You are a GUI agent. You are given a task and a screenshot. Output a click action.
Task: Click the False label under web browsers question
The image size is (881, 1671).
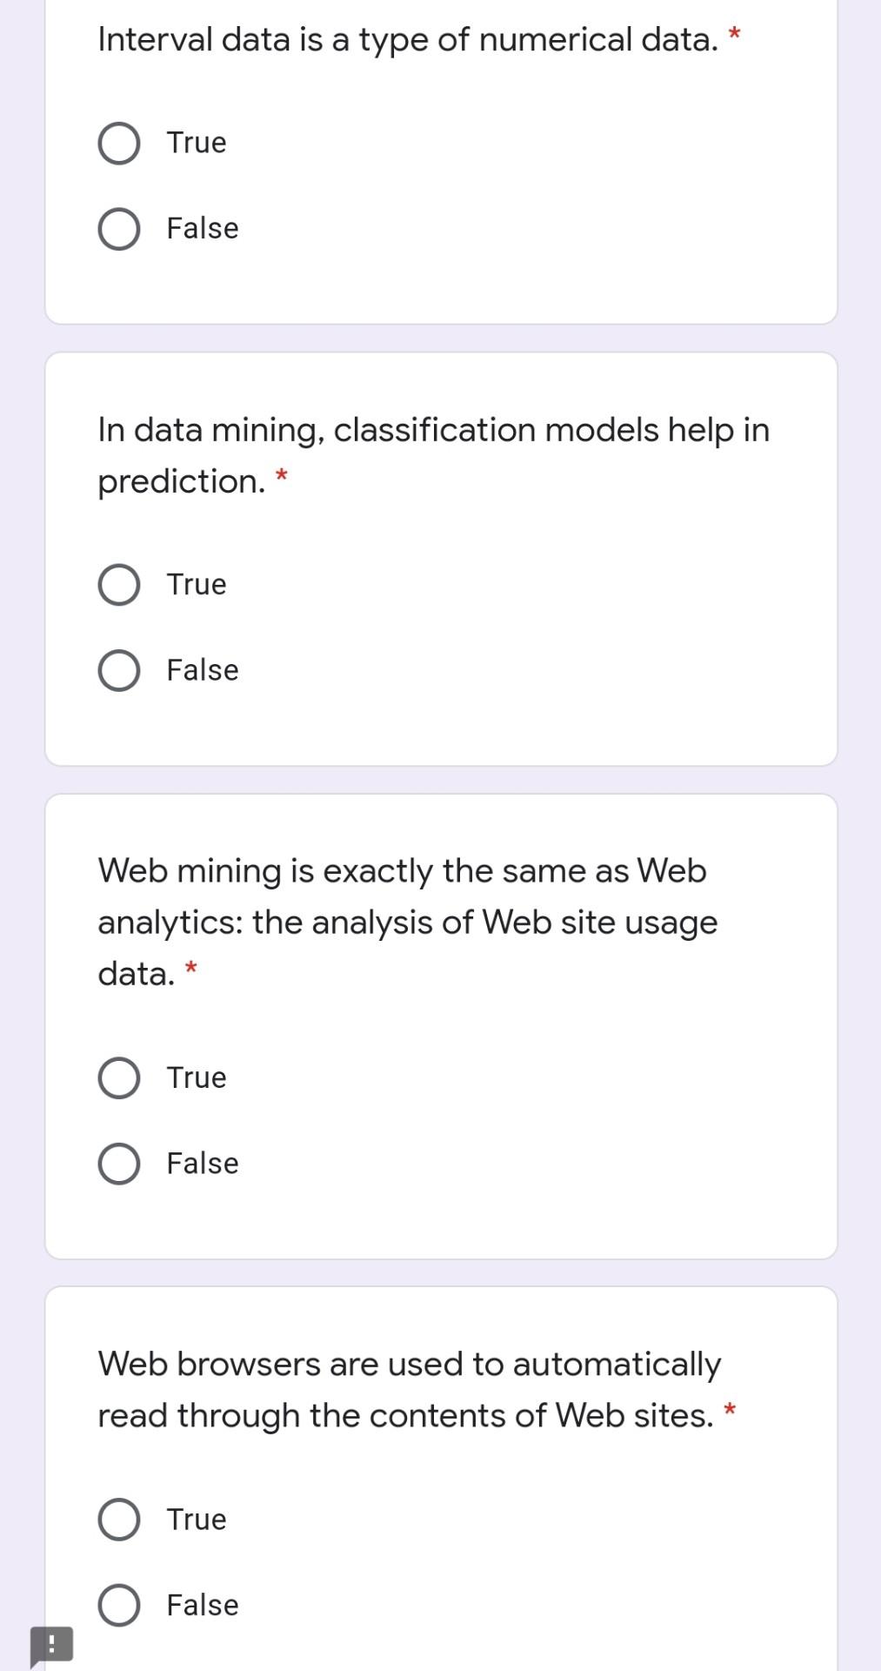point(201,1605)
